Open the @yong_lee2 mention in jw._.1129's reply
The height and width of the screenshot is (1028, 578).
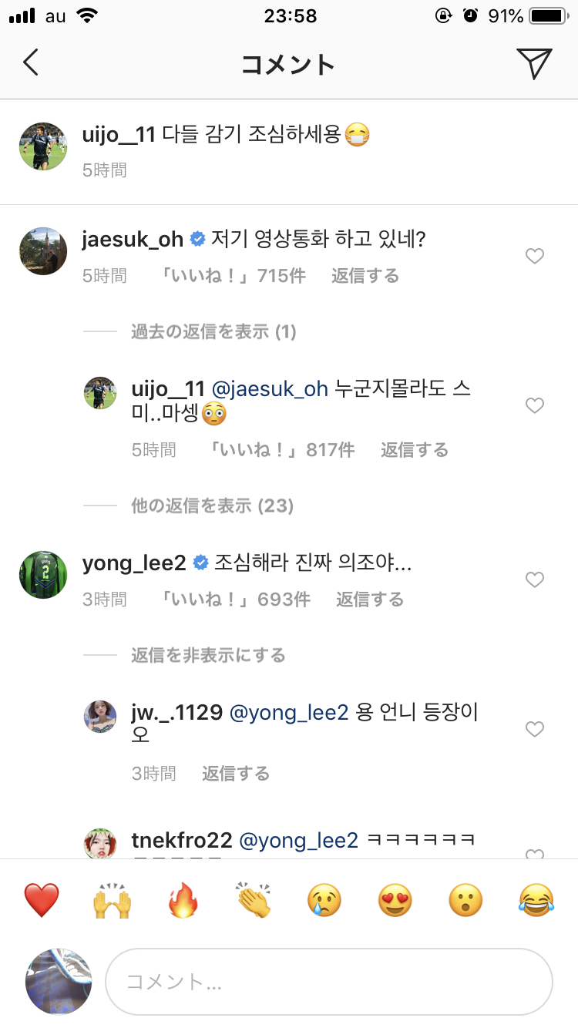[289, 713]
